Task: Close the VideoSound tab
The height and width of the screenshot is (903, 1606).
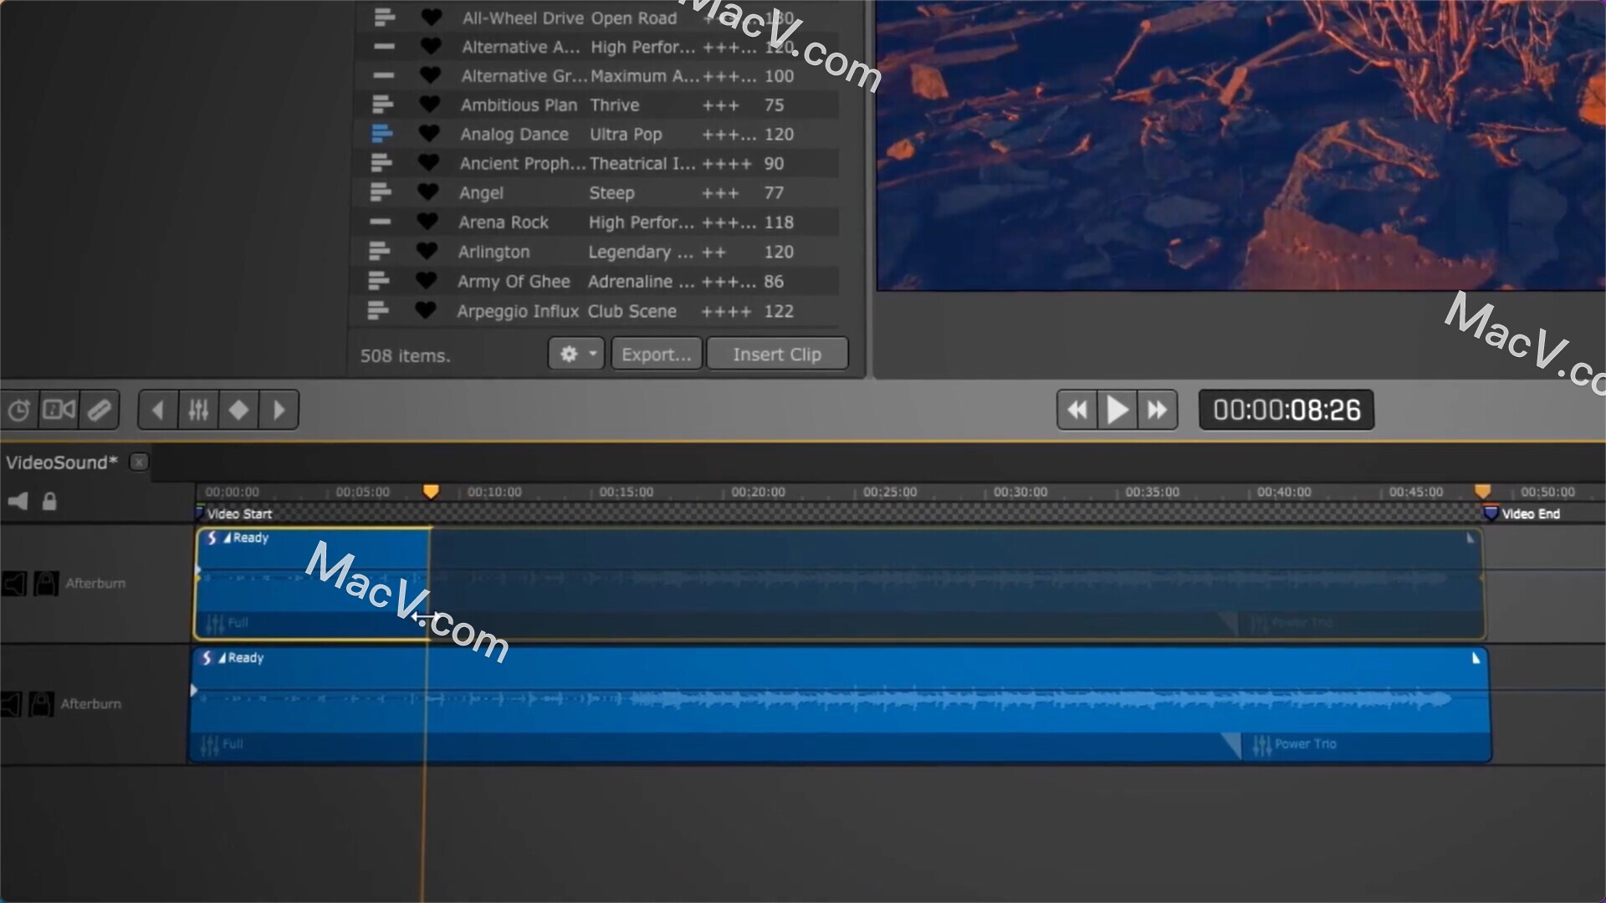Action: pyautogui.click(x=140, y=462)
